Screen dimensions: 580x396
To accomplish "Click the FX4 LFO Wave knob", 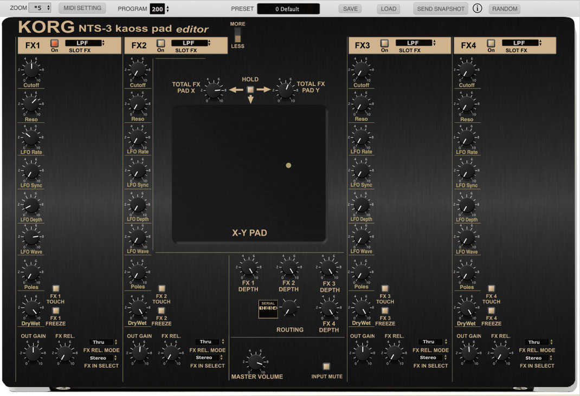I will pyautogui.click(x=467, y=237).
